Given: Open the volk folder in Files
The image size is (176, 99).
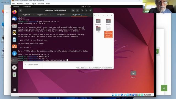Looking at the screenshot, I should coord(98,29).
